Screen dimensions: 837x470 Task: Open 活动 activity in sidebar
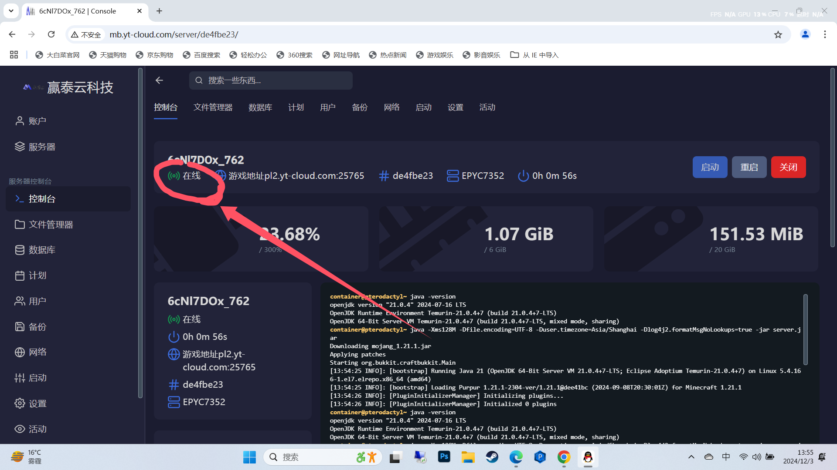pos(31,429)
